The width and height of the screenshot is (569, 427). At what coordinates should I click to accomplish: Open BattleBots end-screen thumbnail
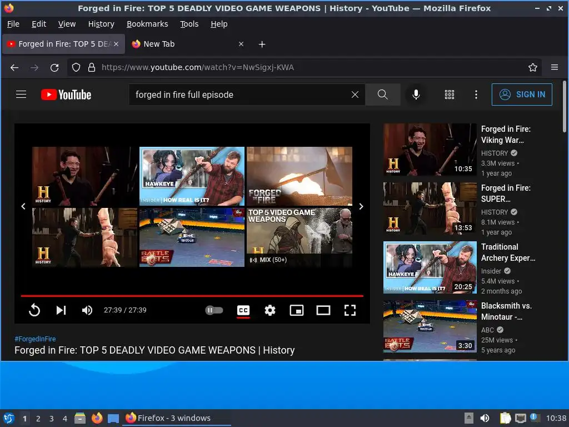pos(192,237)
